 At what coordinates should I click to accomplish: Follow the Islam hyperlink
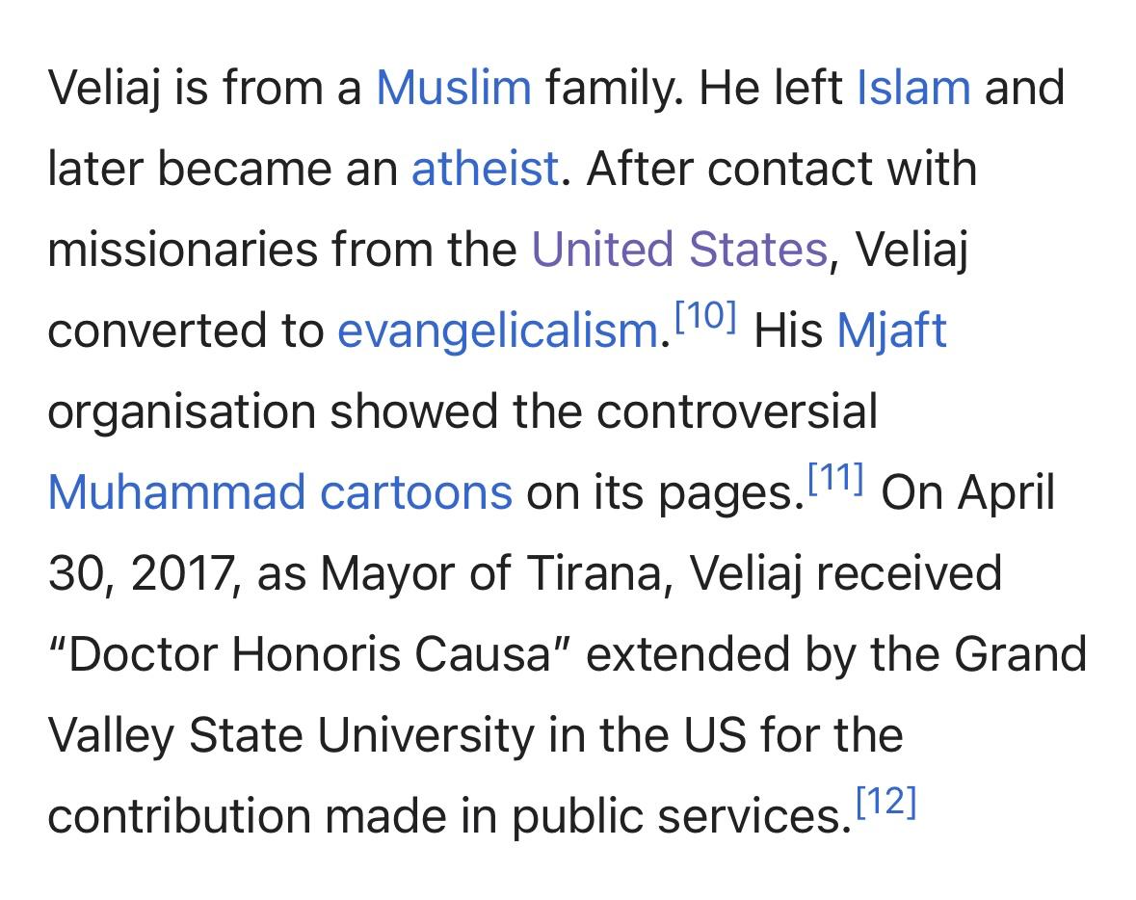(912, 88)
